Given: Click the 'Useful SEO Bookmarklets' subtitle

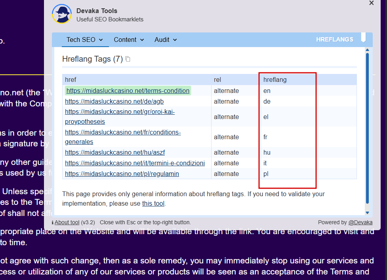Looking at the screenshot, I should [x=110, y=19].
